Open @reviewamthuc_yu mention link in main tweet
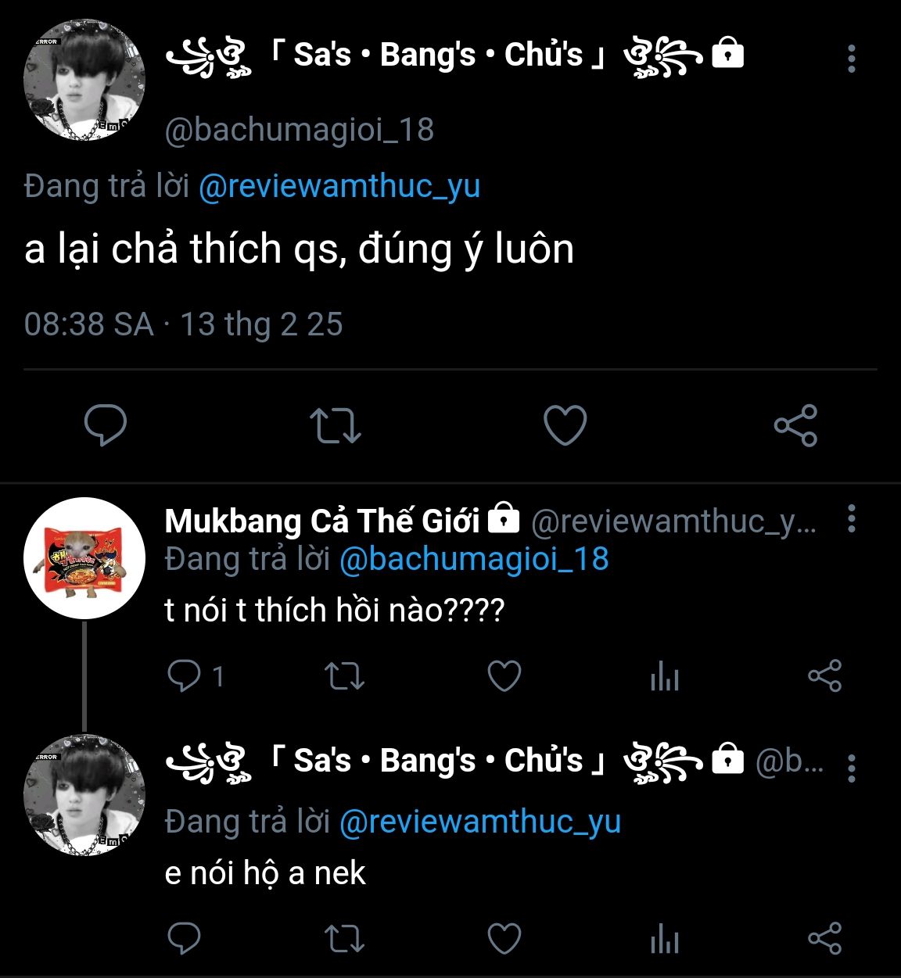The width and height of the screenshot is (901, 978). click(x=339, y=186)
